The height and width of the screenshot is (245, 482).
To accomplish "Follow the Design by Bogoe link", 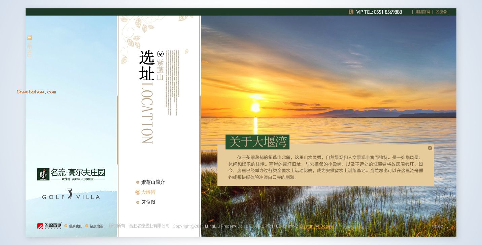I will (316, 226).
